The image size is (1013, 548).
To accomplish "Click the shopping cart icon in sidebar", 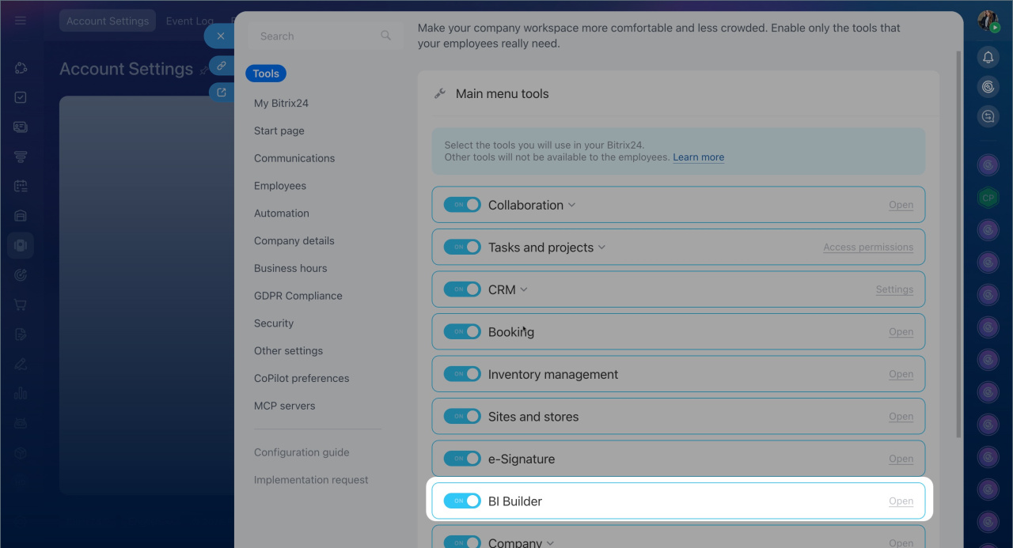I will pos(21,304).
